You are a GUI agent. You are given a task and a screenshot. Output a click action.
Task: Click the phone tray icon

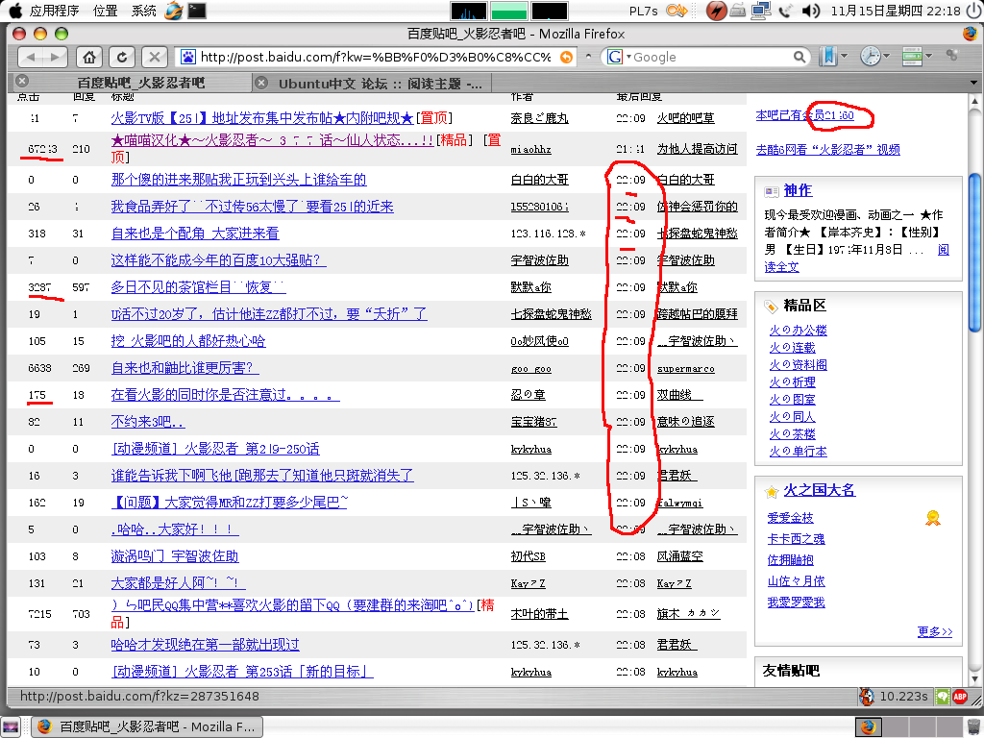coord(785,11)
